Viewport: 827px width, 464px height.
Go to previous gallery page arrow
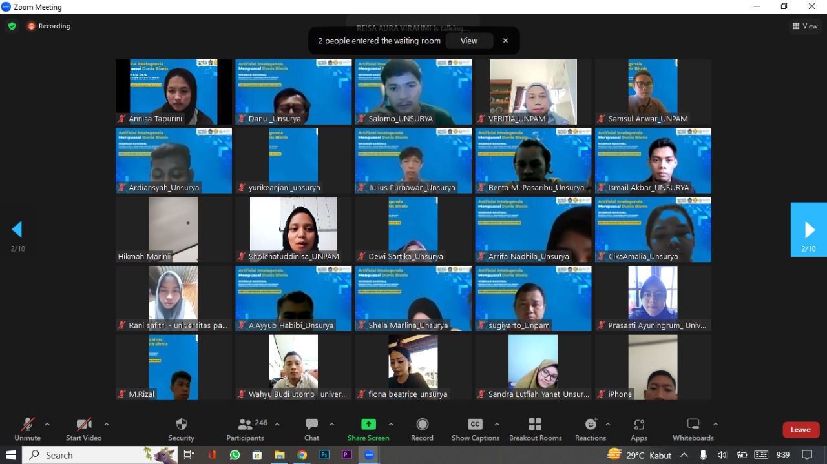pyautogui.click(x=17, y=230)
